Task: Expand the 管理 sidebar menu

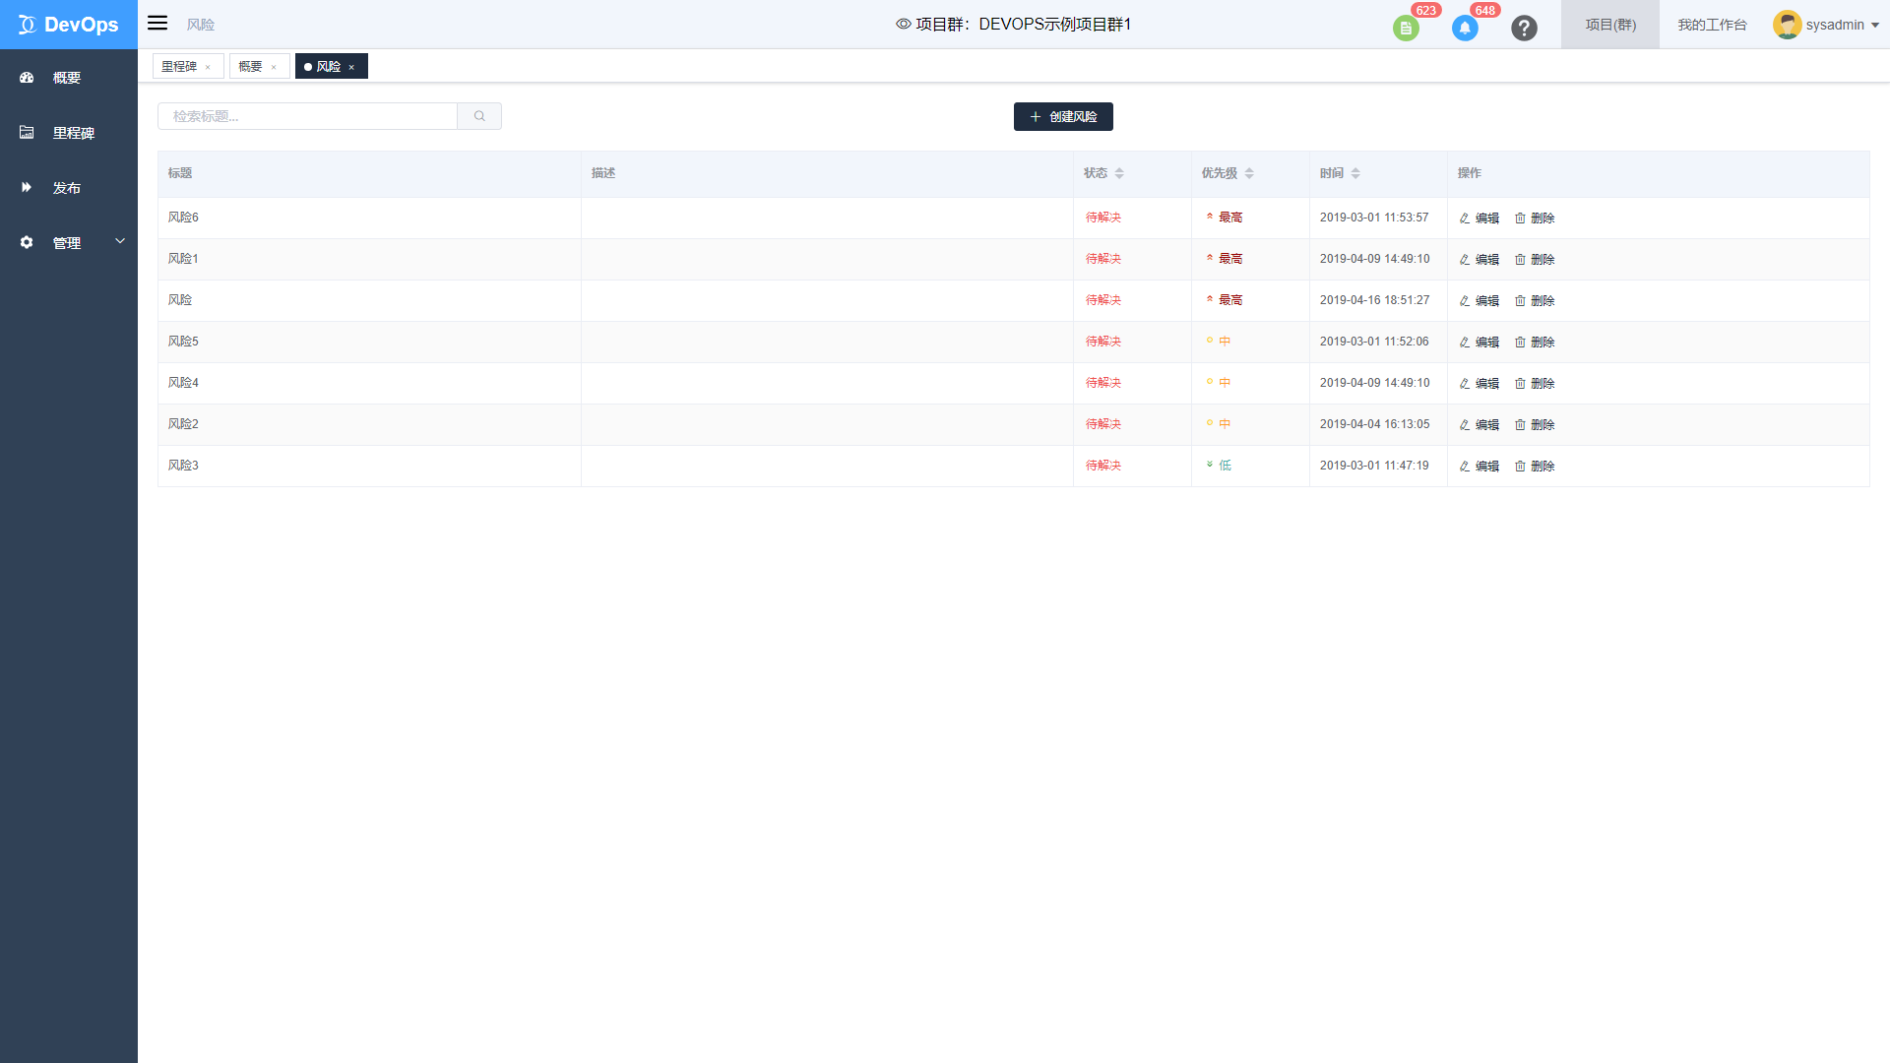Action: [x=69, y=243]
